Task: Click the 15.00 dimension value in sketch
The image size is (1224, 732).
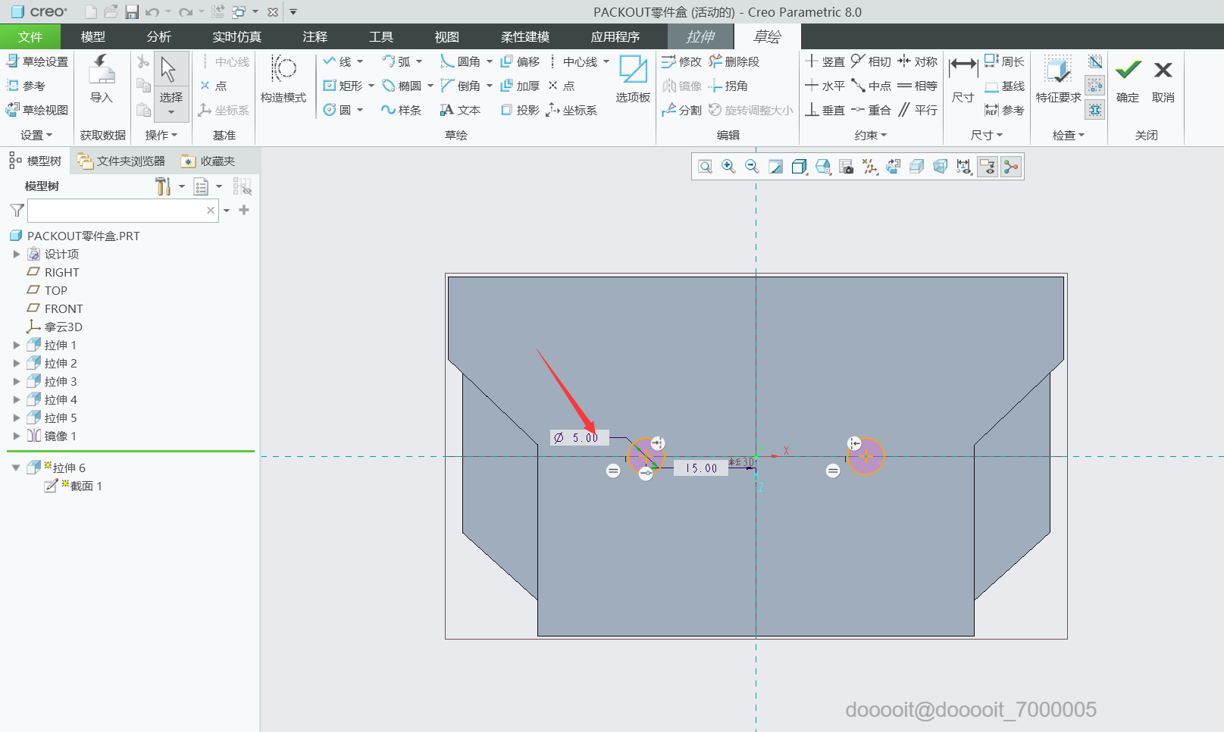Action: click(x=701, y=468)
